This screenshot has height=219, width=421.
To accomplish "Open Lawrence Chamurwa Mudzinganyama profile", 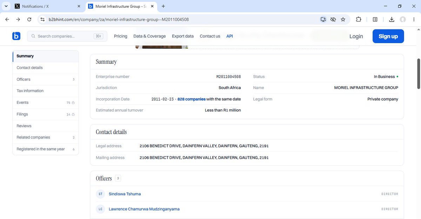I will [144, 209].
